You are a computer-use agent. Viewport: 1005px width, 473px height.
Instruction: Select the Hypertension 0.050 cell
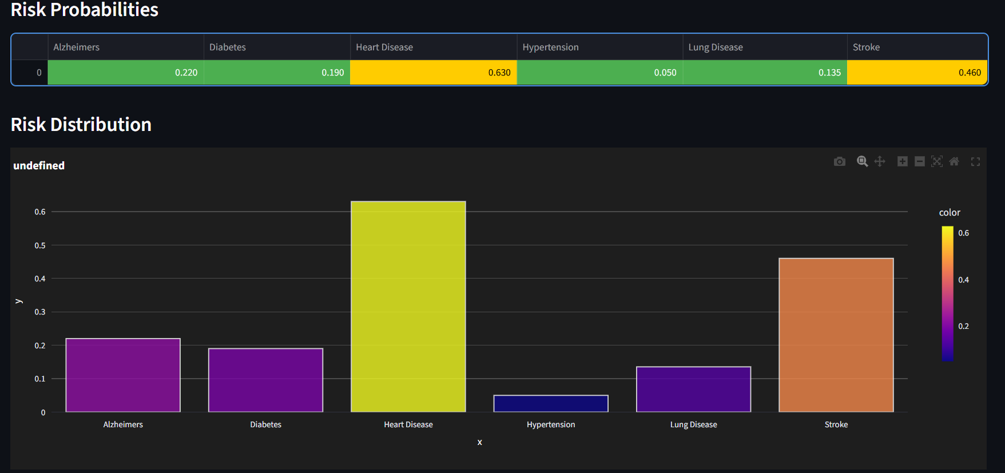tap(599, 73)
